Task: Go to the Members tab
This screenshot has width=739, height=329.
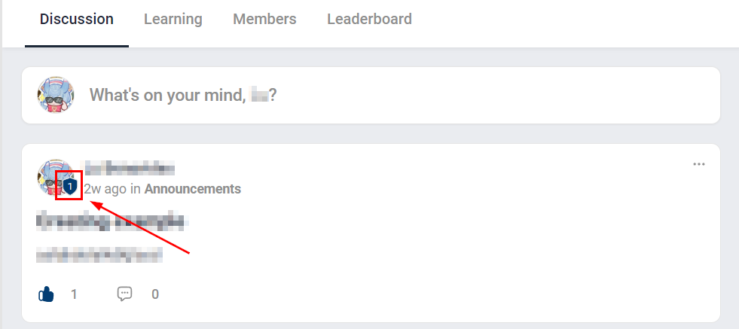Action: pyautogui.click(x=264, y=19)
